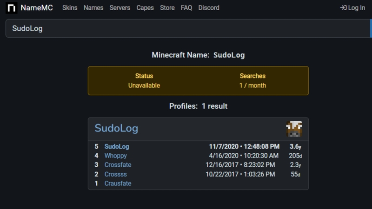Go to the Names page

click(93, 8)
